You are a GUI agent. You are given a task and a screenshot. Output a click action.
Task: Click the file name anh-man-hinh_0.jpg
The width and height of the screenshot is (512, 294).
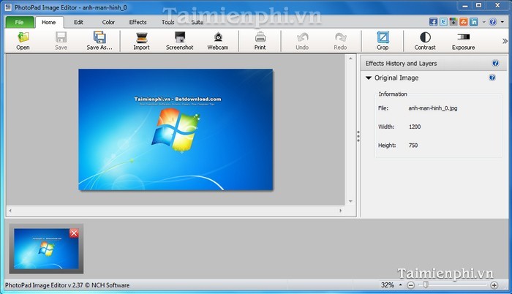point(433,108)
